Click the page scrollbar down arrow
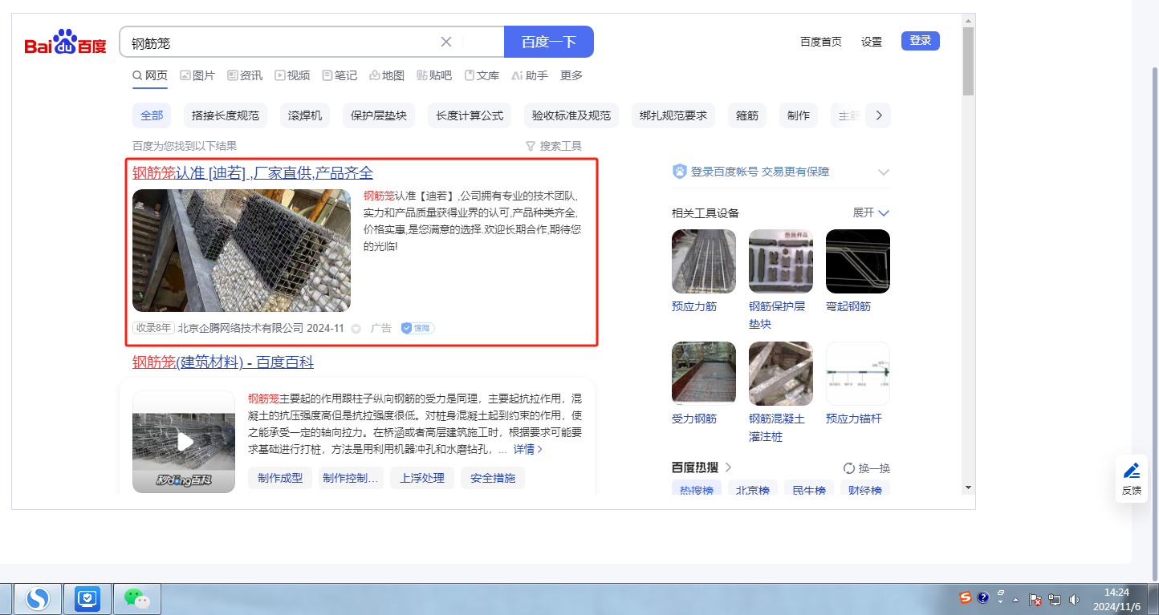 click(969, 488)
